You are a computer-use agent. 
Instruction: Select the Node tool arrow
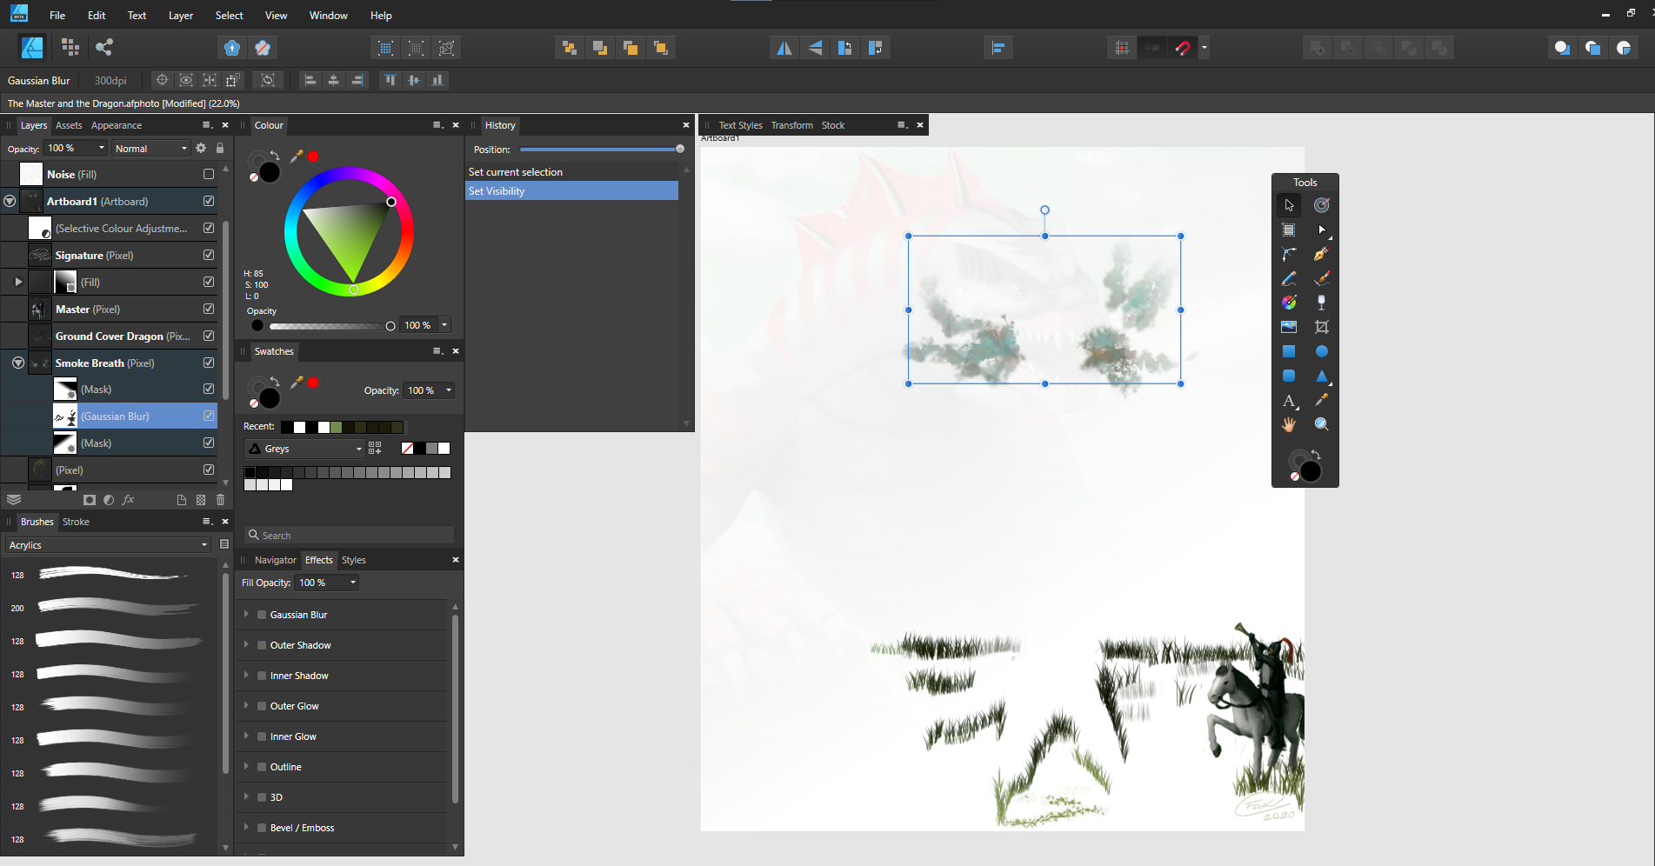[x=1322, y=230]
